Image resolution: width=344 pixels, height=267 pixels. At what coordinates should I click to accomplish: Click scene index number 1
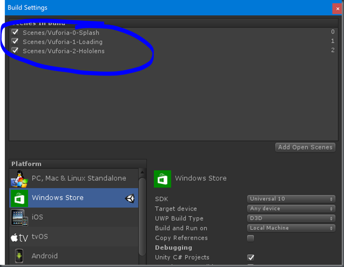332,41
